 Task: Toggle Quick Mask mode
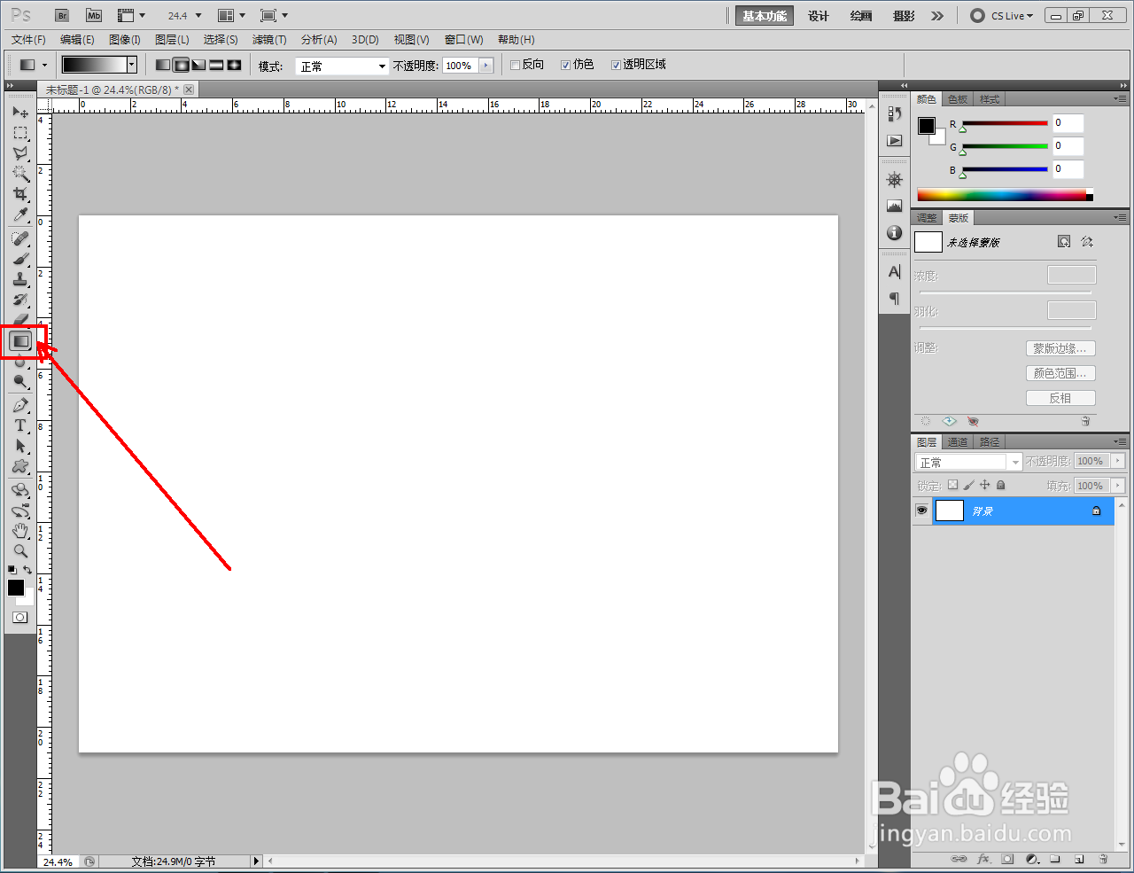point(19,617)
